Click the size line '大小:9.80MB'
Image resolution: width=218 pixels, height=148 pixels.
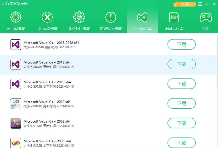coord(33,106)
